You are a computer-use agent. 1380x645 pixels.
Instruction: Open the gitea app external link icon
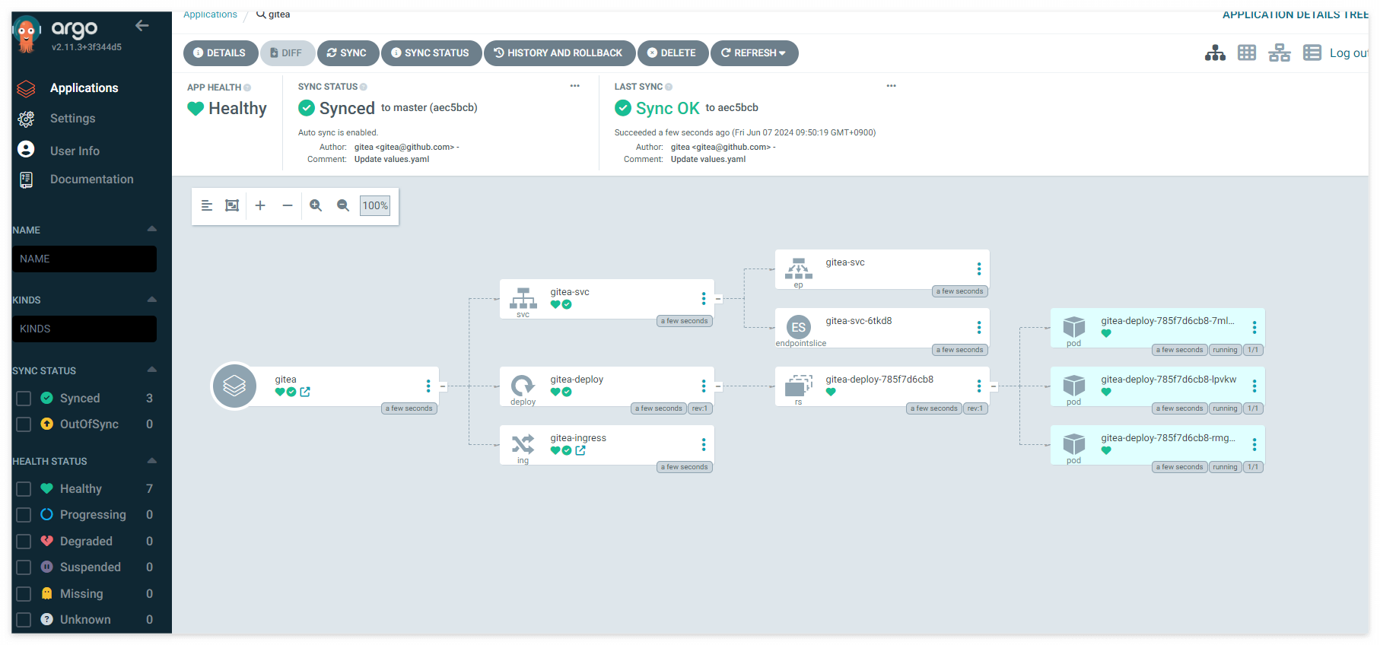[305, 392]
